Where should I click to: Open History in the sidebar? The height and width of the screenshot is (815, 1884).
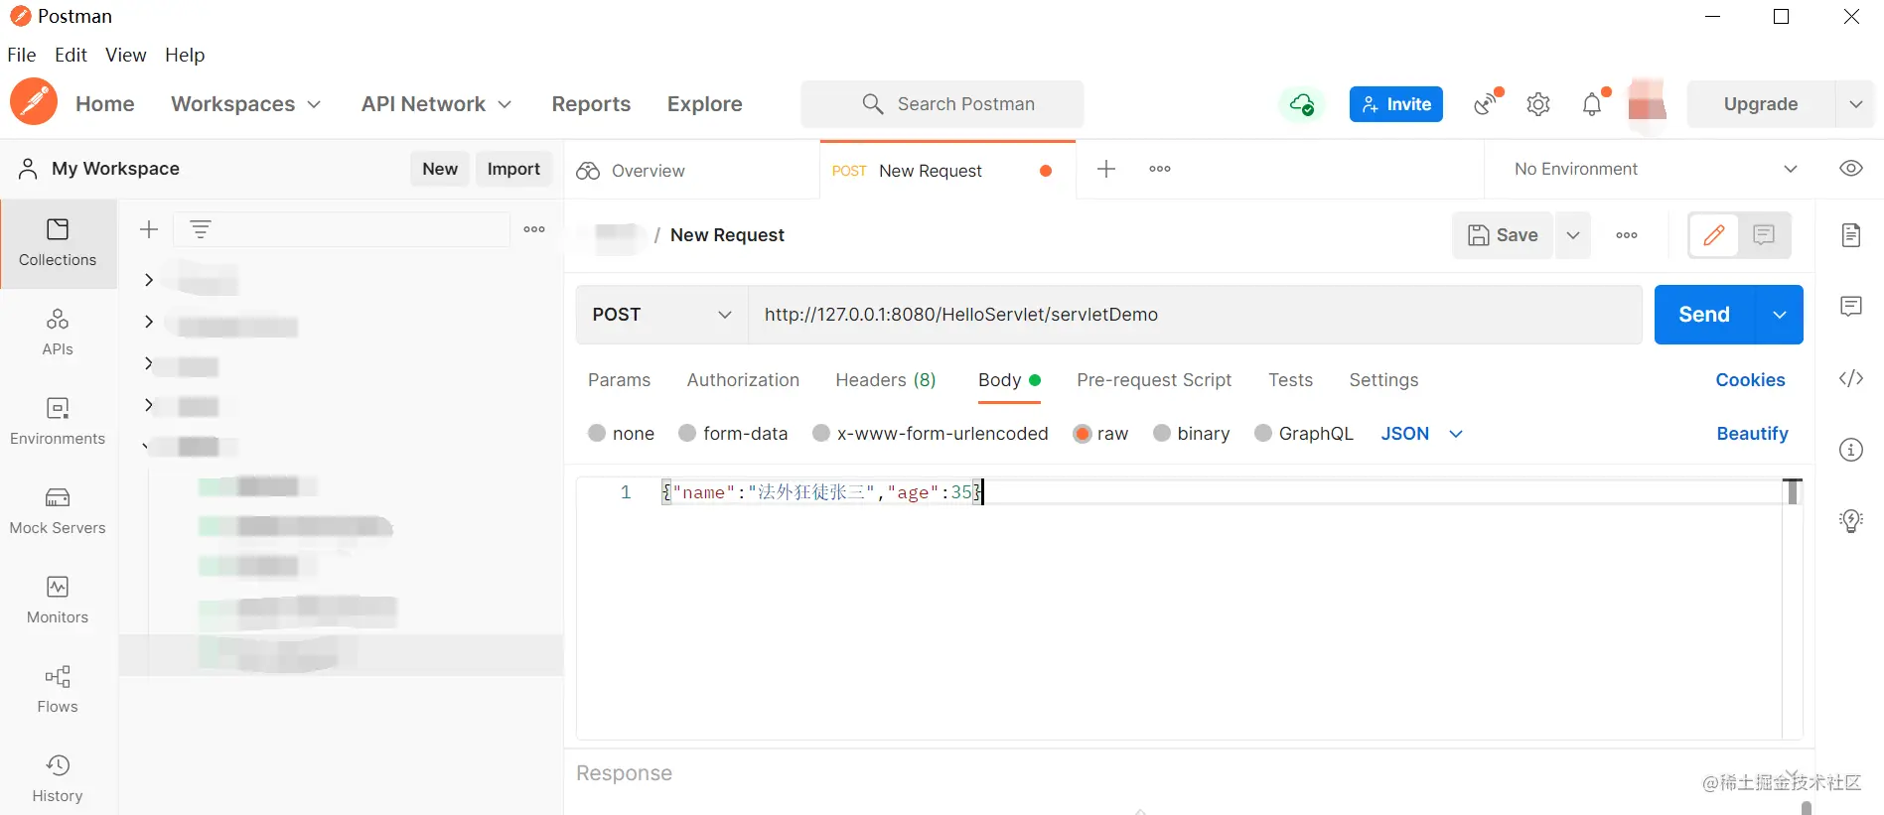(58, 779)
